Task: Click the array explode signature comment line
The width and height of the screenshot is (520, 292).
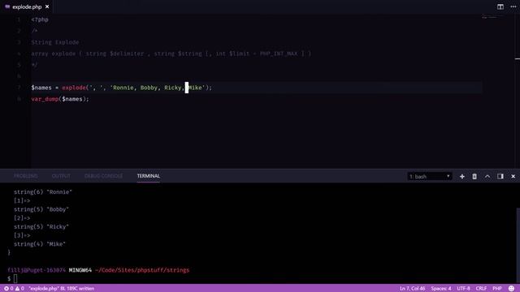Action: (x=171, y=54)
